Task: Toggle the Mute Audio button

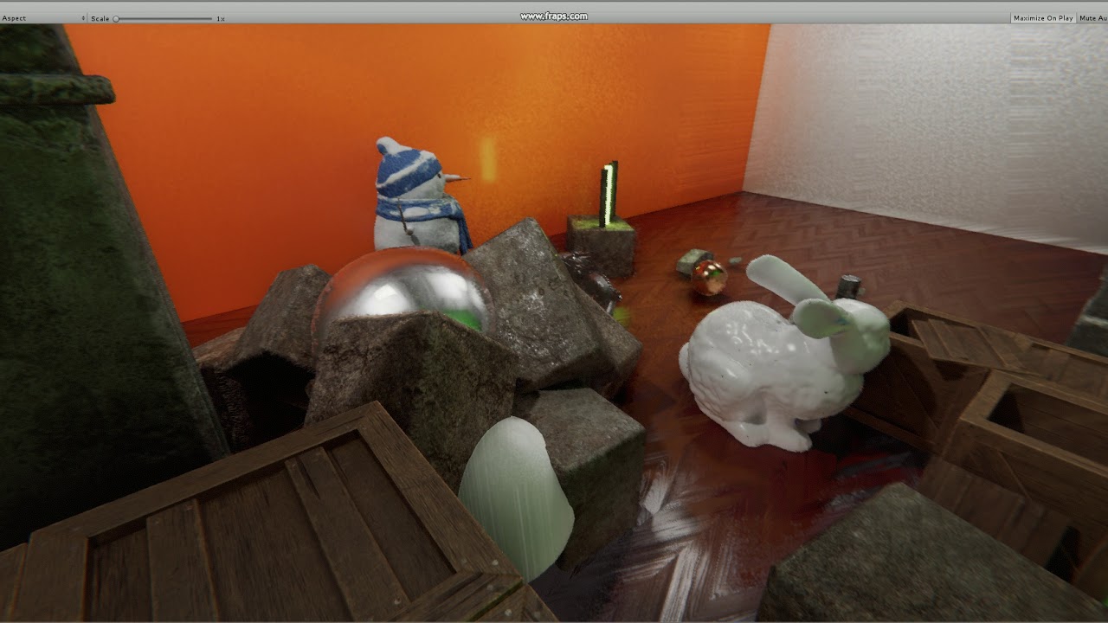Action: click(1092, 18)
